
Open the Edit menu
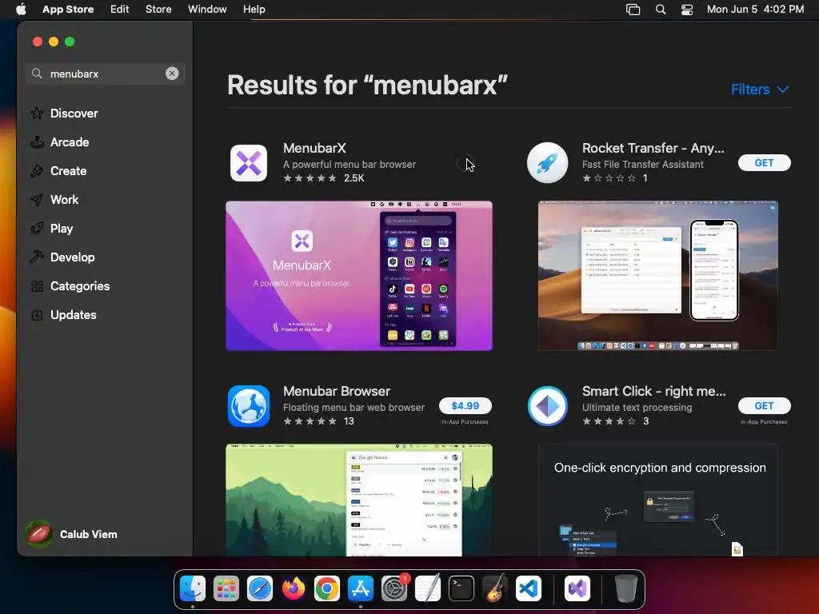120,9
